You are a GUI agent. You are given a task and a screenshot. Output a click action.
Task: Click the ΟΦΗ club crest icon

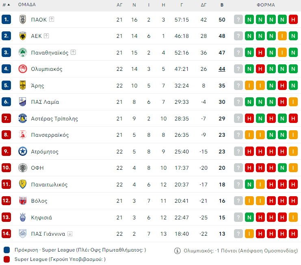[x=23, y=168]
